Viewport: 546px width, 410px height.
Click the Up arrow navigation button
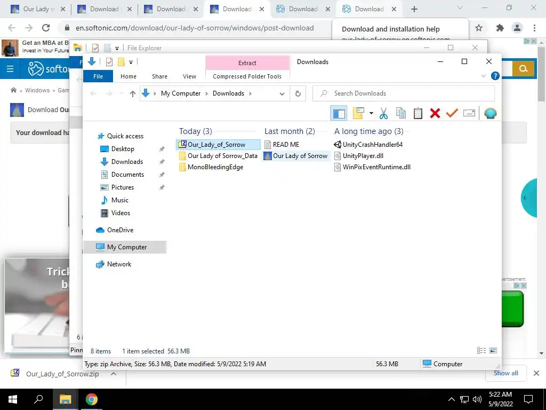(x=132, y=93)
